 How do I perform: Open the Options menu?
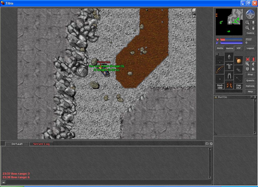250,86
